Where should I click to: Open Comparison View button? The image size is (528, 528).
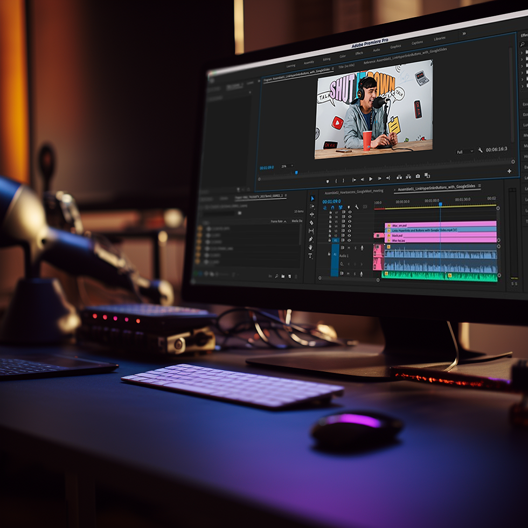click(427, 175)
